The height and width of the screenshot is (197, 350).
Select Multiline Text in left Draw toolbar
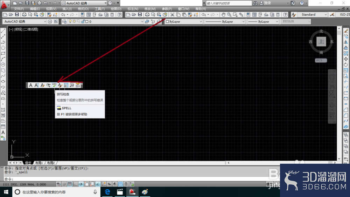pyautogui.click(x=3, y=133)
